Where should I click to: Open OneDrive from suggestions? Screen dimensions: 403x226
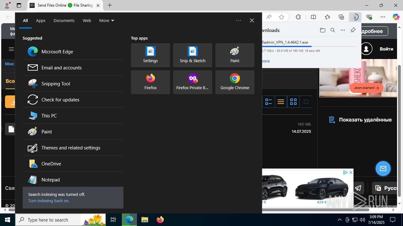click(x=73, y=164)
